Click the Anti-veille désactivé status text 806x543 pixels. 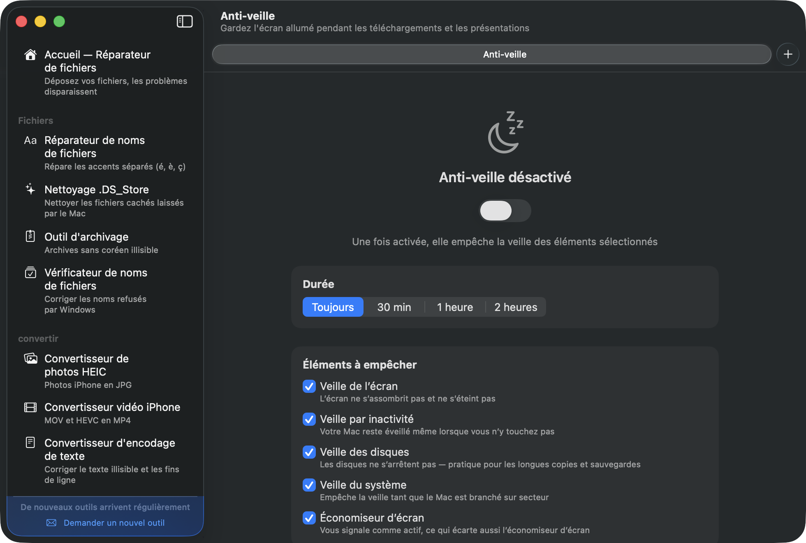click(x=505, y=177)
